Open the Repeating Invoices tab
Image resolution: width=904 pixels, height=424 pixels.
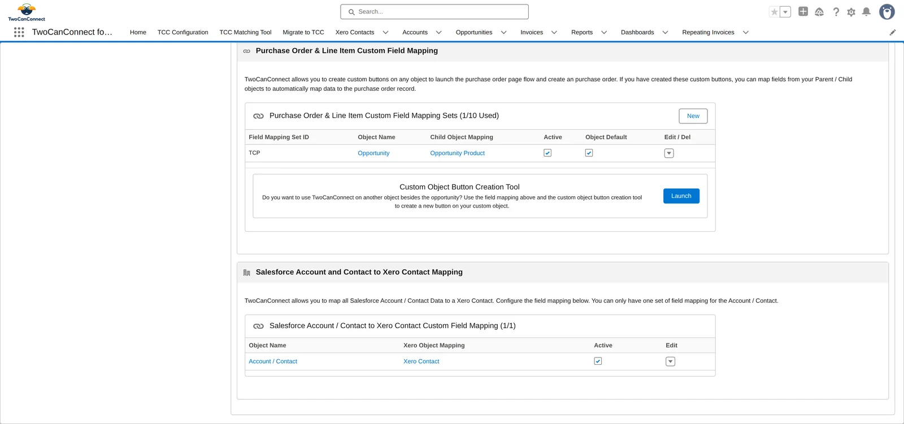point(708,32)
